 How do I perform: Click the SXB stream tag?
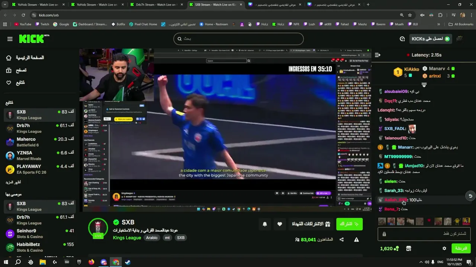pyautogui.click(x=181, y=238)
